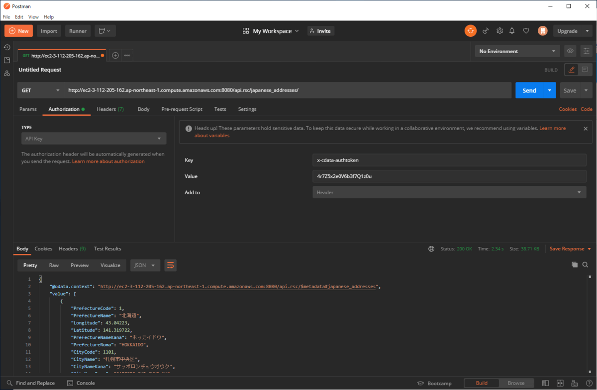Click the notifications bell icon
This screenshot has width=597, height=390.
[512, 31]
